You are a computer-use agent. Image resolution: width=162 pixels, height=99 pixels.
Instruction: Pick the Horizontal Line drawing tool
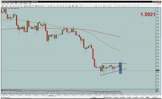pyautogui.click(x=91, y=6)
